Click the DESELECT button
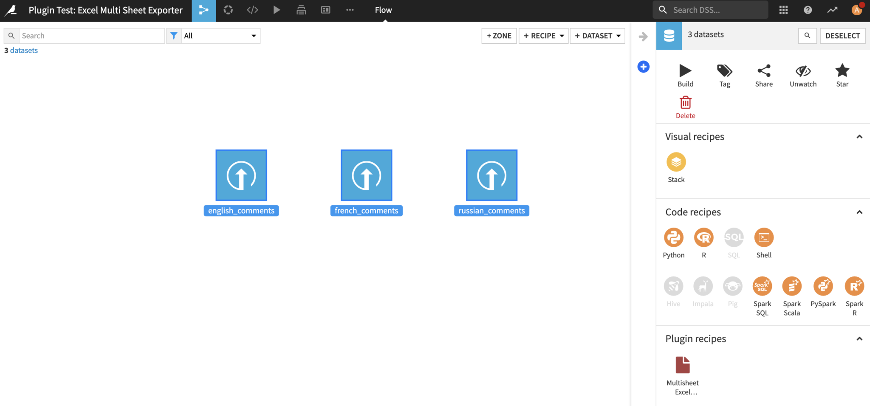The width and height of the screenshot is (870, 406). pyautogui.click(x=842, y=36)
